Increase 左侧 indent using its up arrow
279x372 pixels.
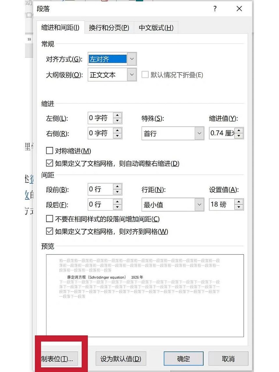click(x=117, y=115)
